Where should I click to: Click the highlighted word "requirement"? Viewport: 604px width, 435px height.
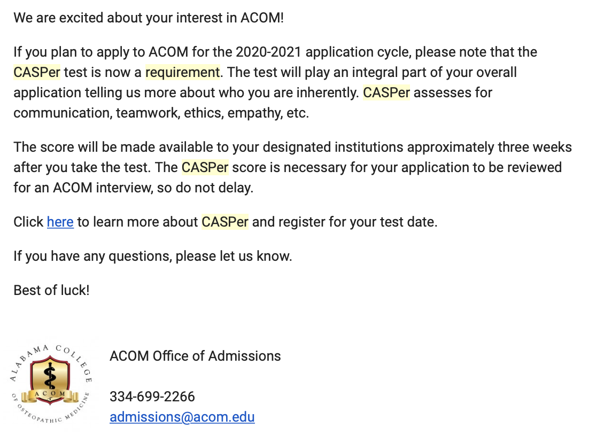click(182, 72)
